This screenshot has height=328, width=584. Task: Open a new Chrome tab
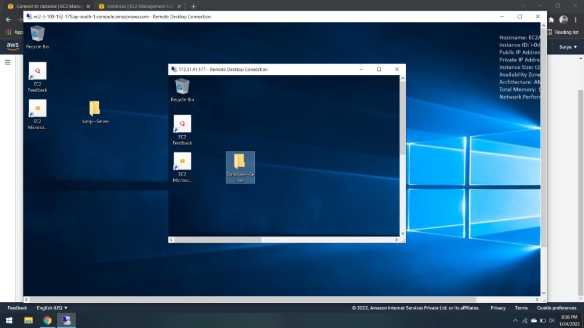[193, 7]
